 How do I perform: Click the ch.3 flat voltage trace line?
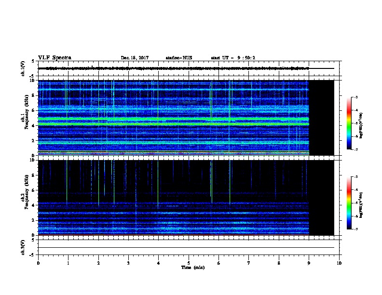186,248
